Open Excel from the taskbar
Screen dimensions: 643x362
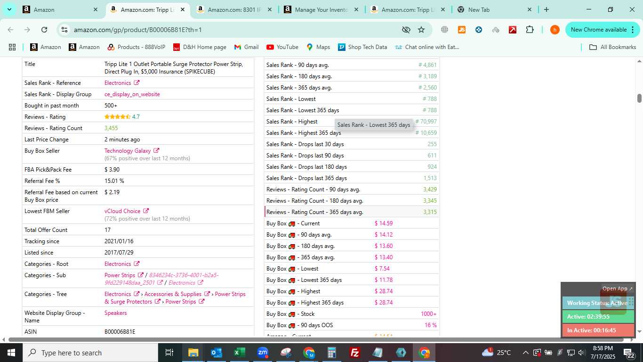click(240, 353)
